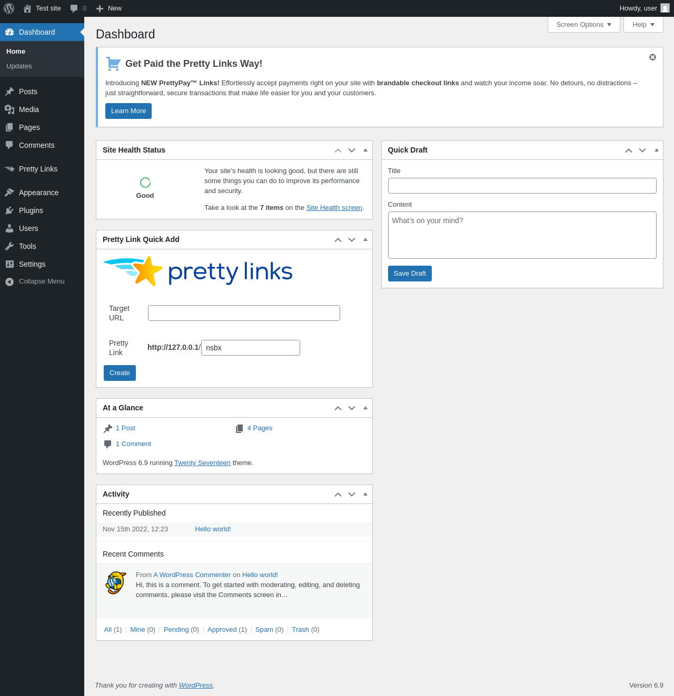Click the WordPress logo in admin bar
This screenshot has height=696, width=674.
point(9,8)
